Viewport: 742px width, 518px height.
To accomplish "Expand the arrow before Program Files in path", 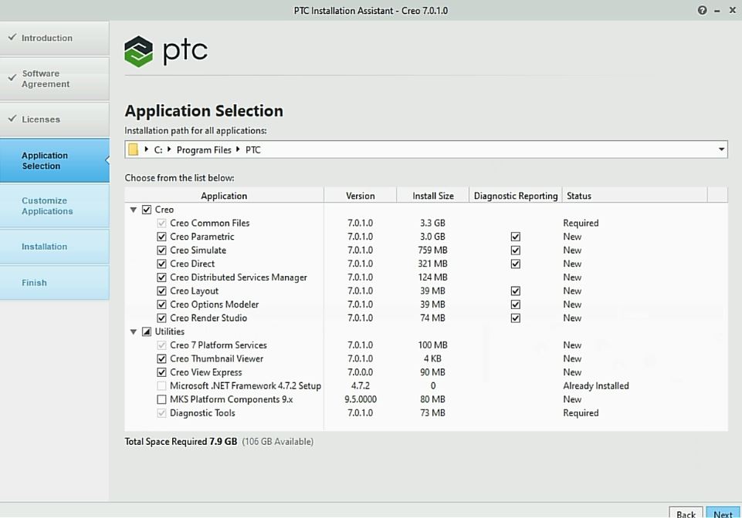I will (169, 150).
